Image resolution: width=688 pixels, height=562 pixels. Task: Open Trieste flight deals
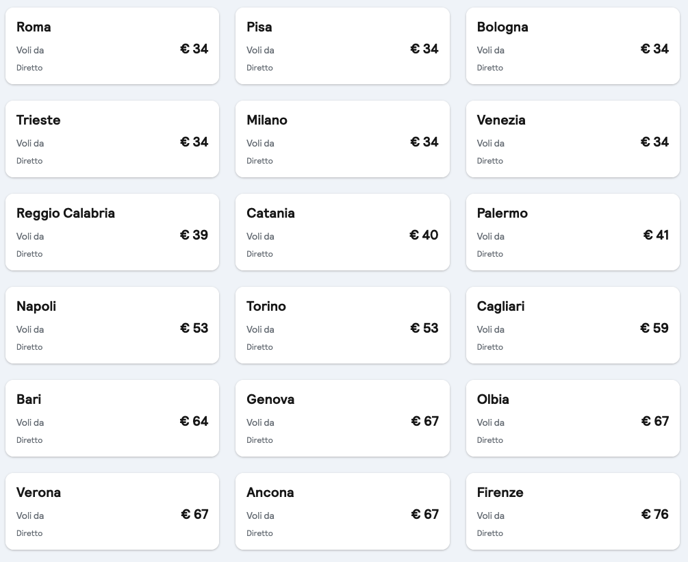tap(112, 139)
